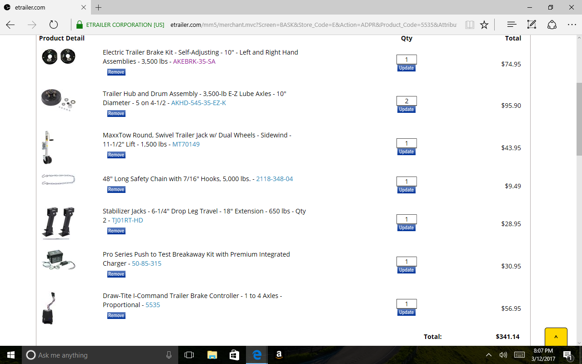Screen dimensions: 582x364
Task: Add page to favorites with star icon
Action: [484, 25]
